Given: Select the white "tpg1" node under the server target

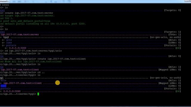Looking at the screenshot, I should pyautogui.click(x=6, y=37).
